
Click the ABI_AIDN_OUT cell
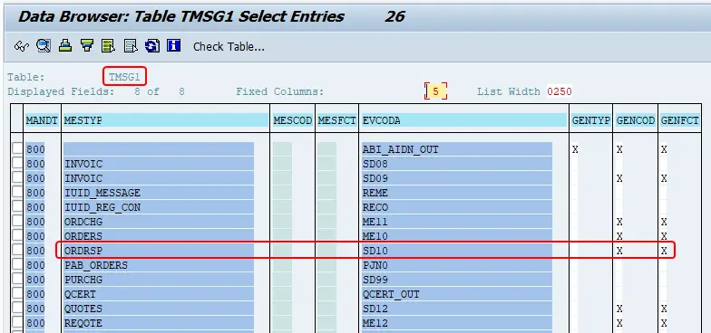[x=457, y=149]
